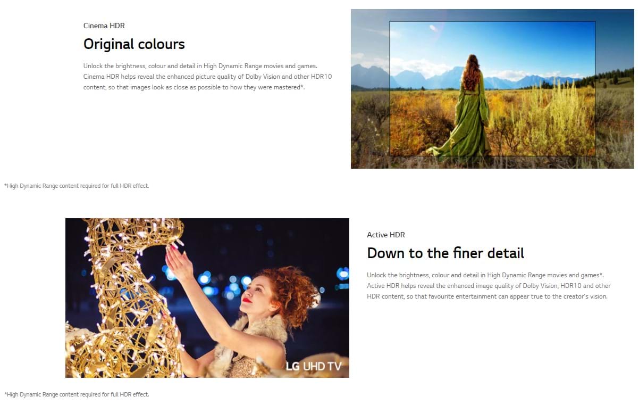Image resolution: width=639 pixels, height=405 pixels.
Task: Click the inner TV frame in landscape picture
Action: pos(492,88)
